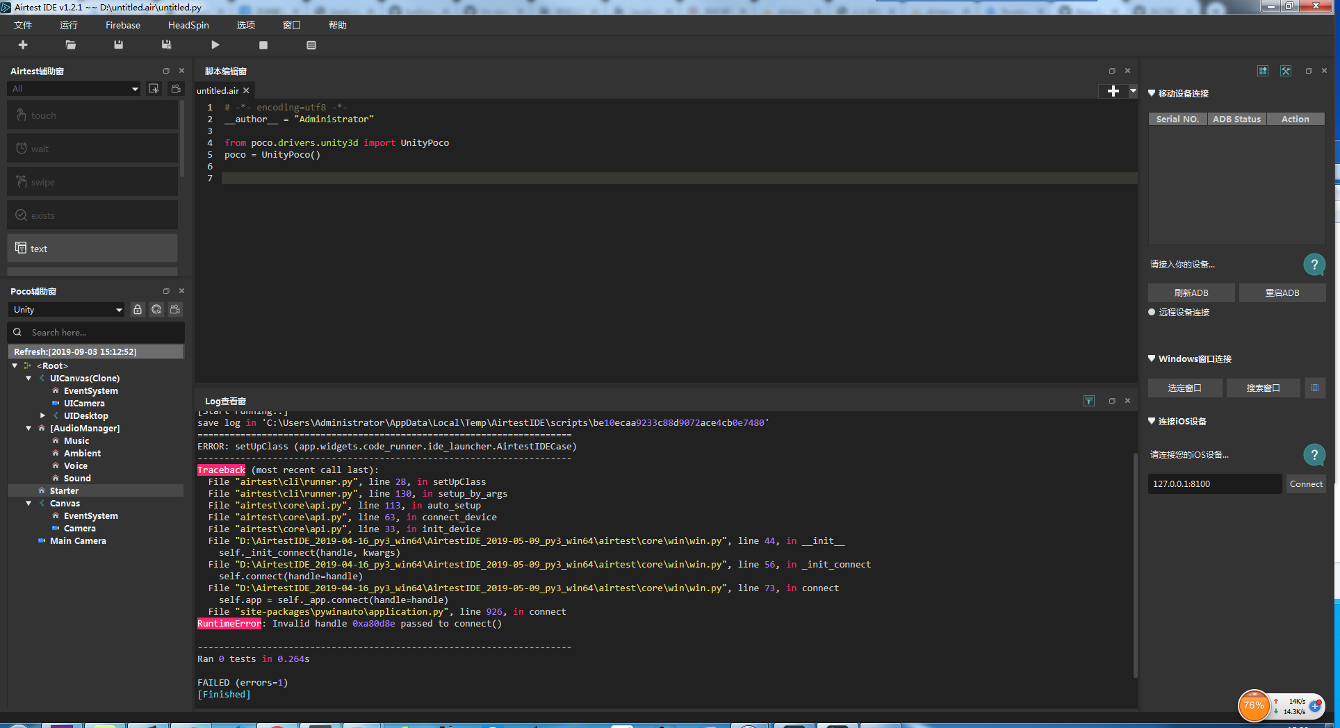
Task: Toggle the Poco lock icon
Action: point(138,309)
